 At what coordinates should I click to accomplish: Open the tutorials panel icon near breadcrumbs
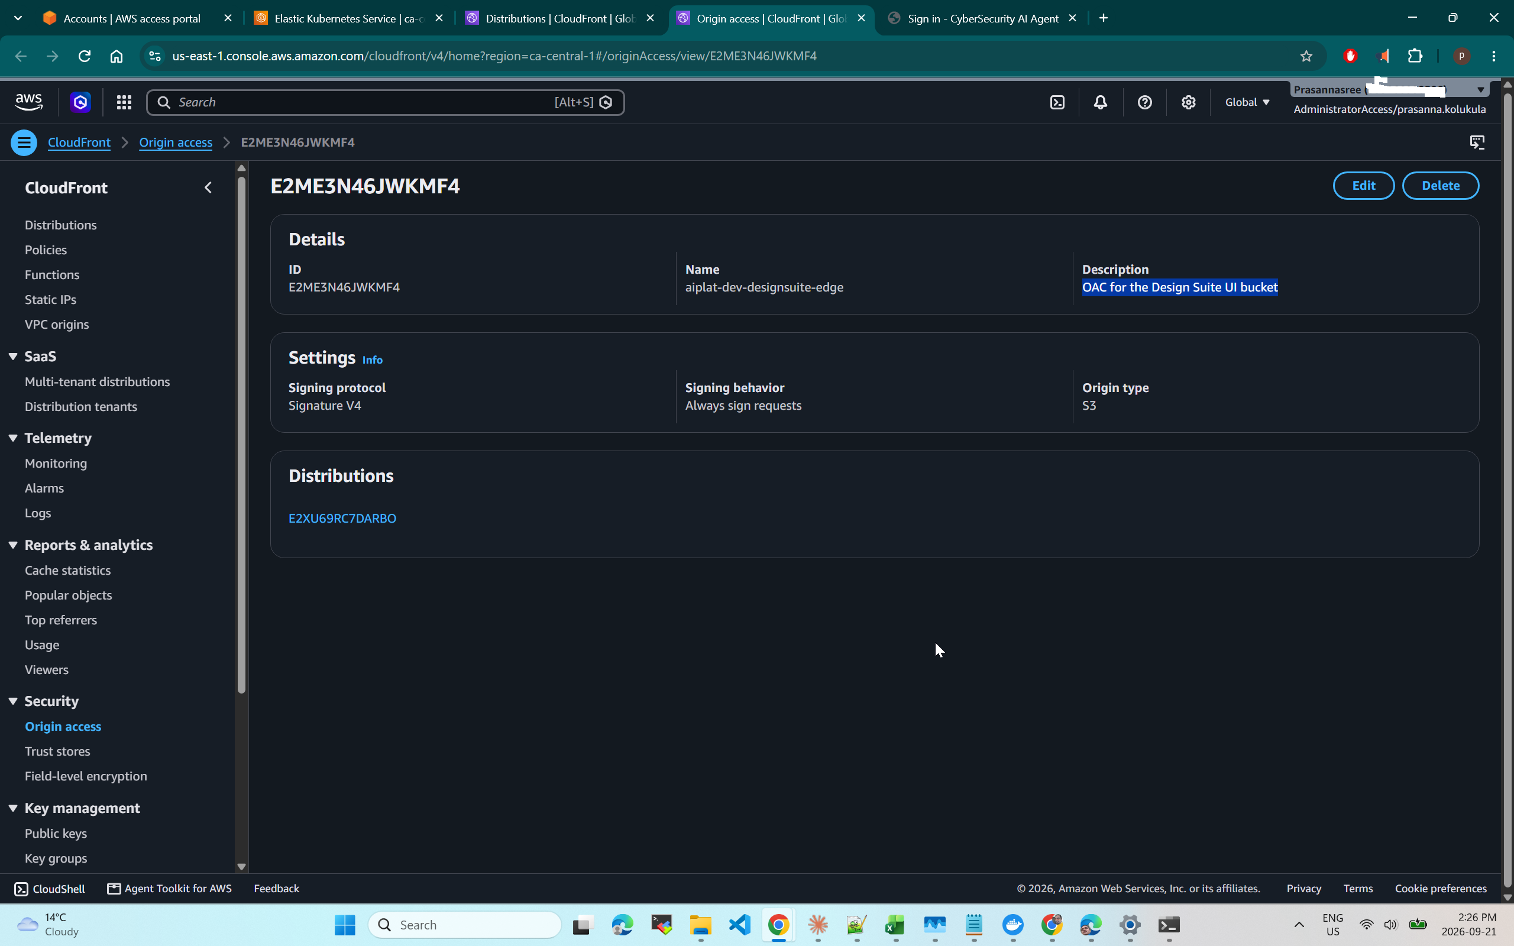point(1477,142)
